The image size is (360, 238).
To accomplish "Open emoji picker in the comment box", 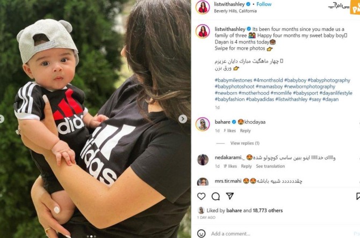I will point(201,233).
